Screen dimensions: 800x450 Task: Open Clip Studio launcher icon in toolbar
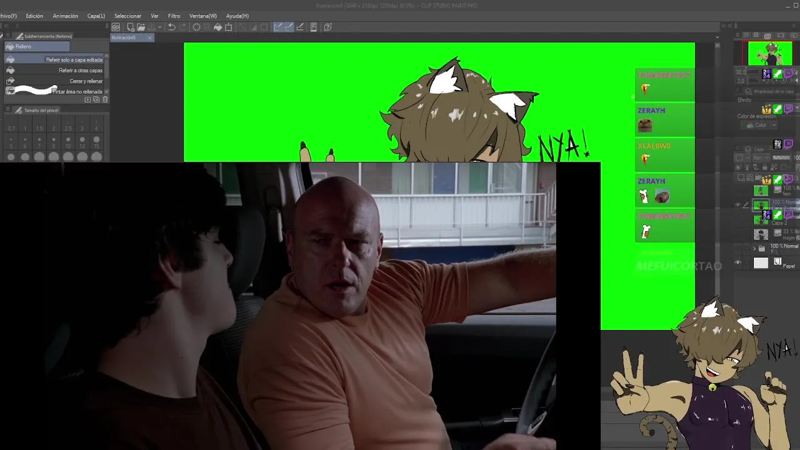tap(116, 27)
